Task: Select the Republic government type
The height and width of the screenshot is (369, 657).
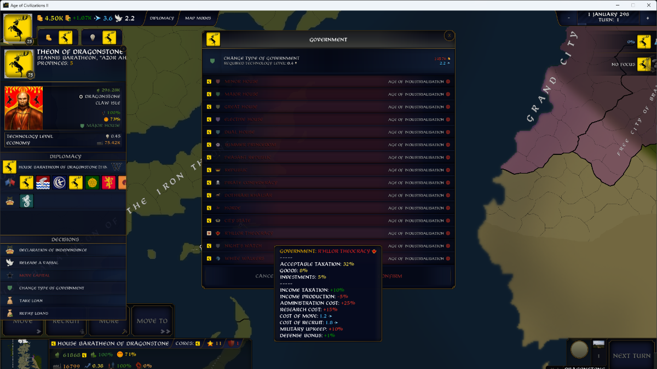Action: click(328, 170)
